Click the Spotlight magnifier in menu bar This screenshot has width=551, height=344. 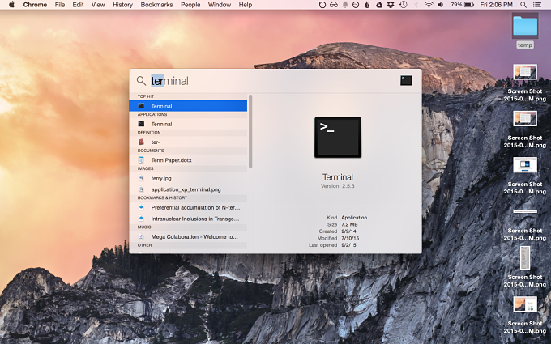coord(523,5)
